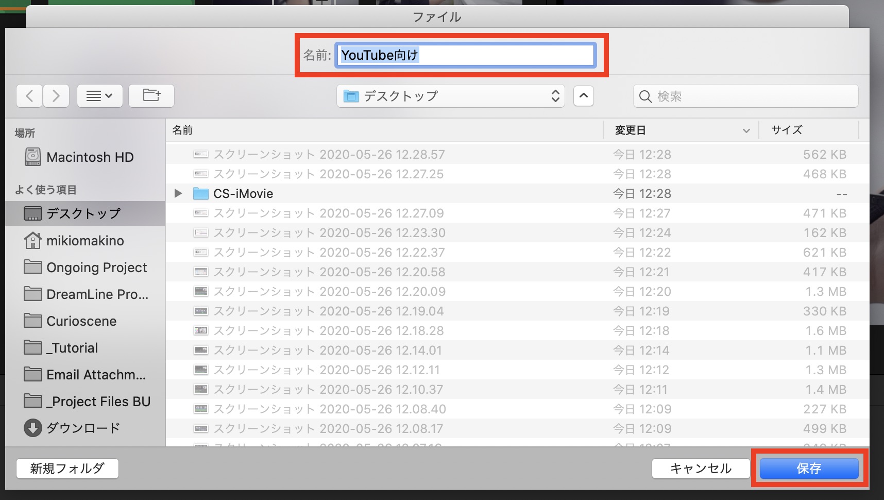Click the forward navigation arrow
Screen dimensions: 884x500
pos(56,96)
